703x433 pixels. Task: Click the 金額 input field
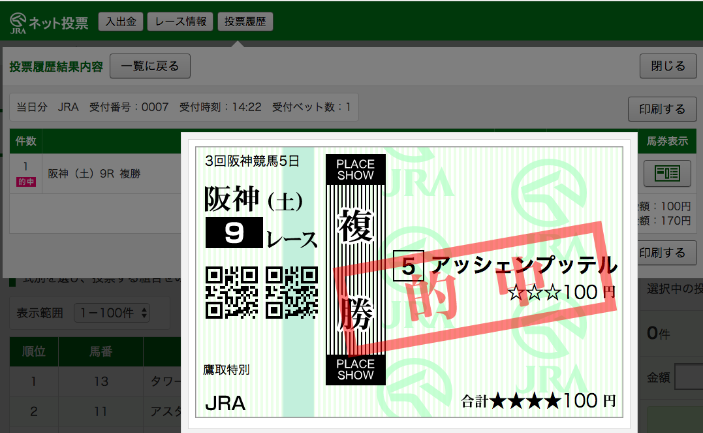click(x=689, y=377)
